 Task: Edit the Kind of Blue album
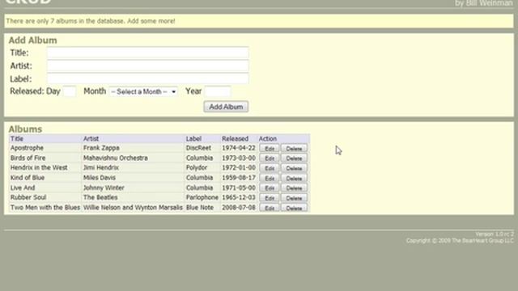click(270, 178)
